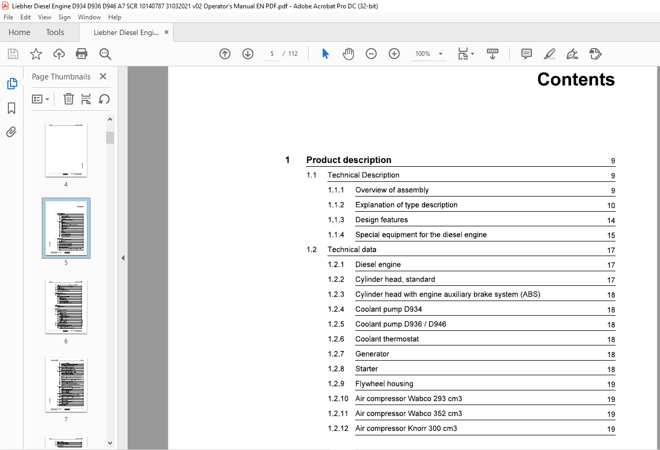660x450 pixels.
Task: Close the Page Thumbnails panel
Action: pyautogui.click(x=103, y=77)
